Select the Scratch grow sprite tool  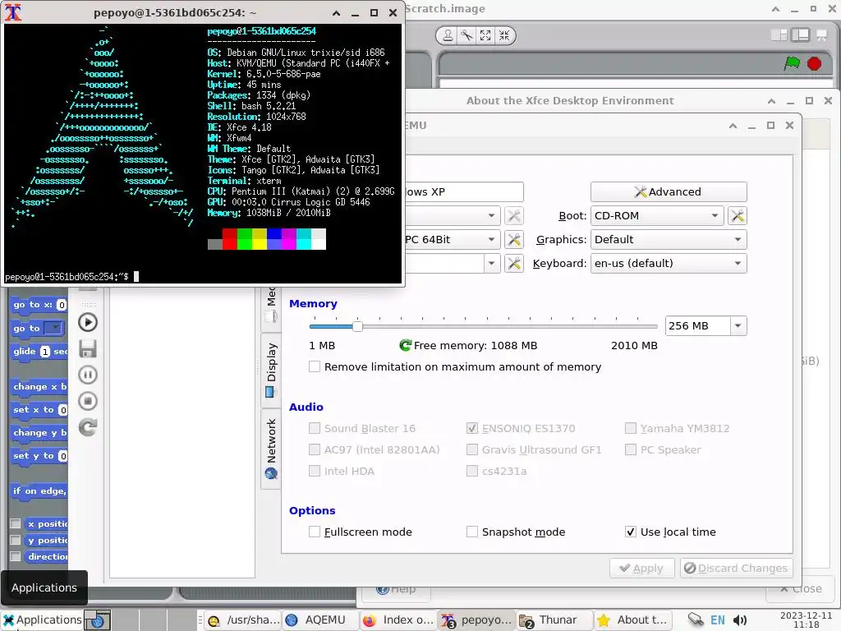point(485,35)
